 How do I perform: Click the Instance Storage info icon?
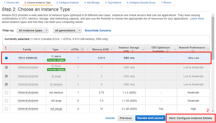132,51
